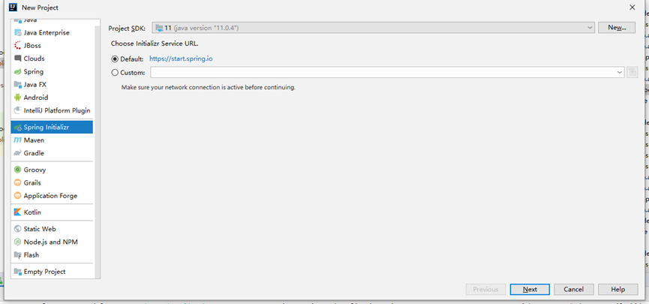
Task: Pick the Clouds entry in the list
Action: [34, 59]
